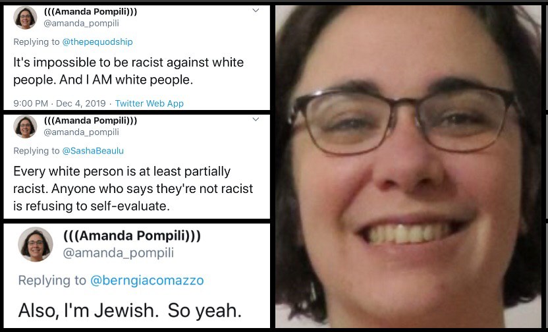Click the @amanda_pompili handle above the @SashaBeaulu reply
This screenshot has height=332, width=548.
coord(82,132)
